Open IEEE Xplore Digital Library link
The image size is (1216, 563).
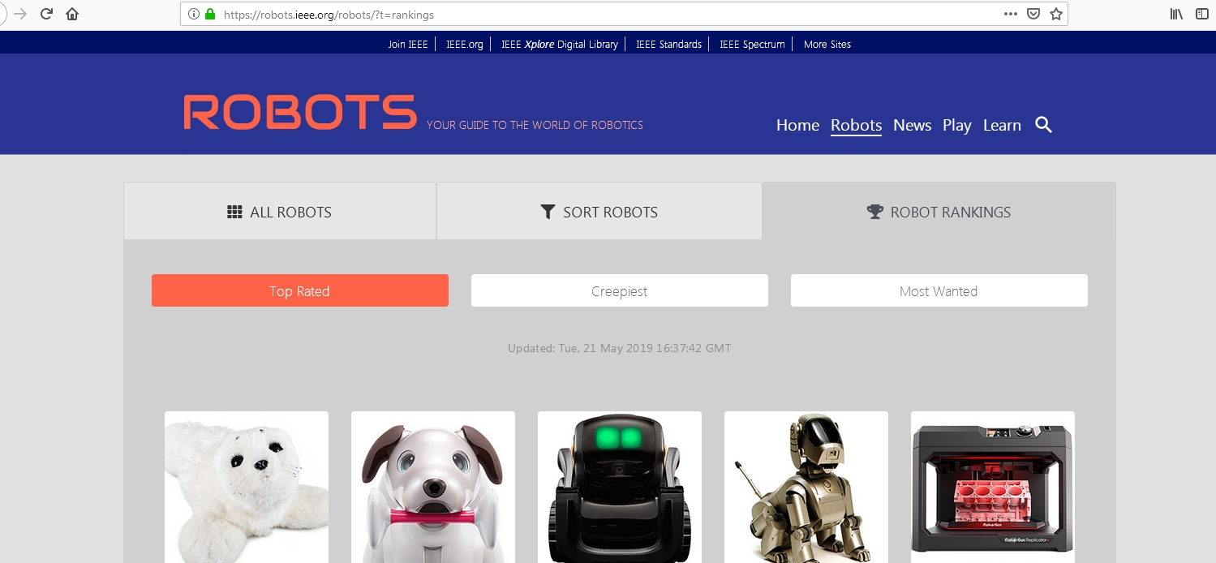[559, 45]
